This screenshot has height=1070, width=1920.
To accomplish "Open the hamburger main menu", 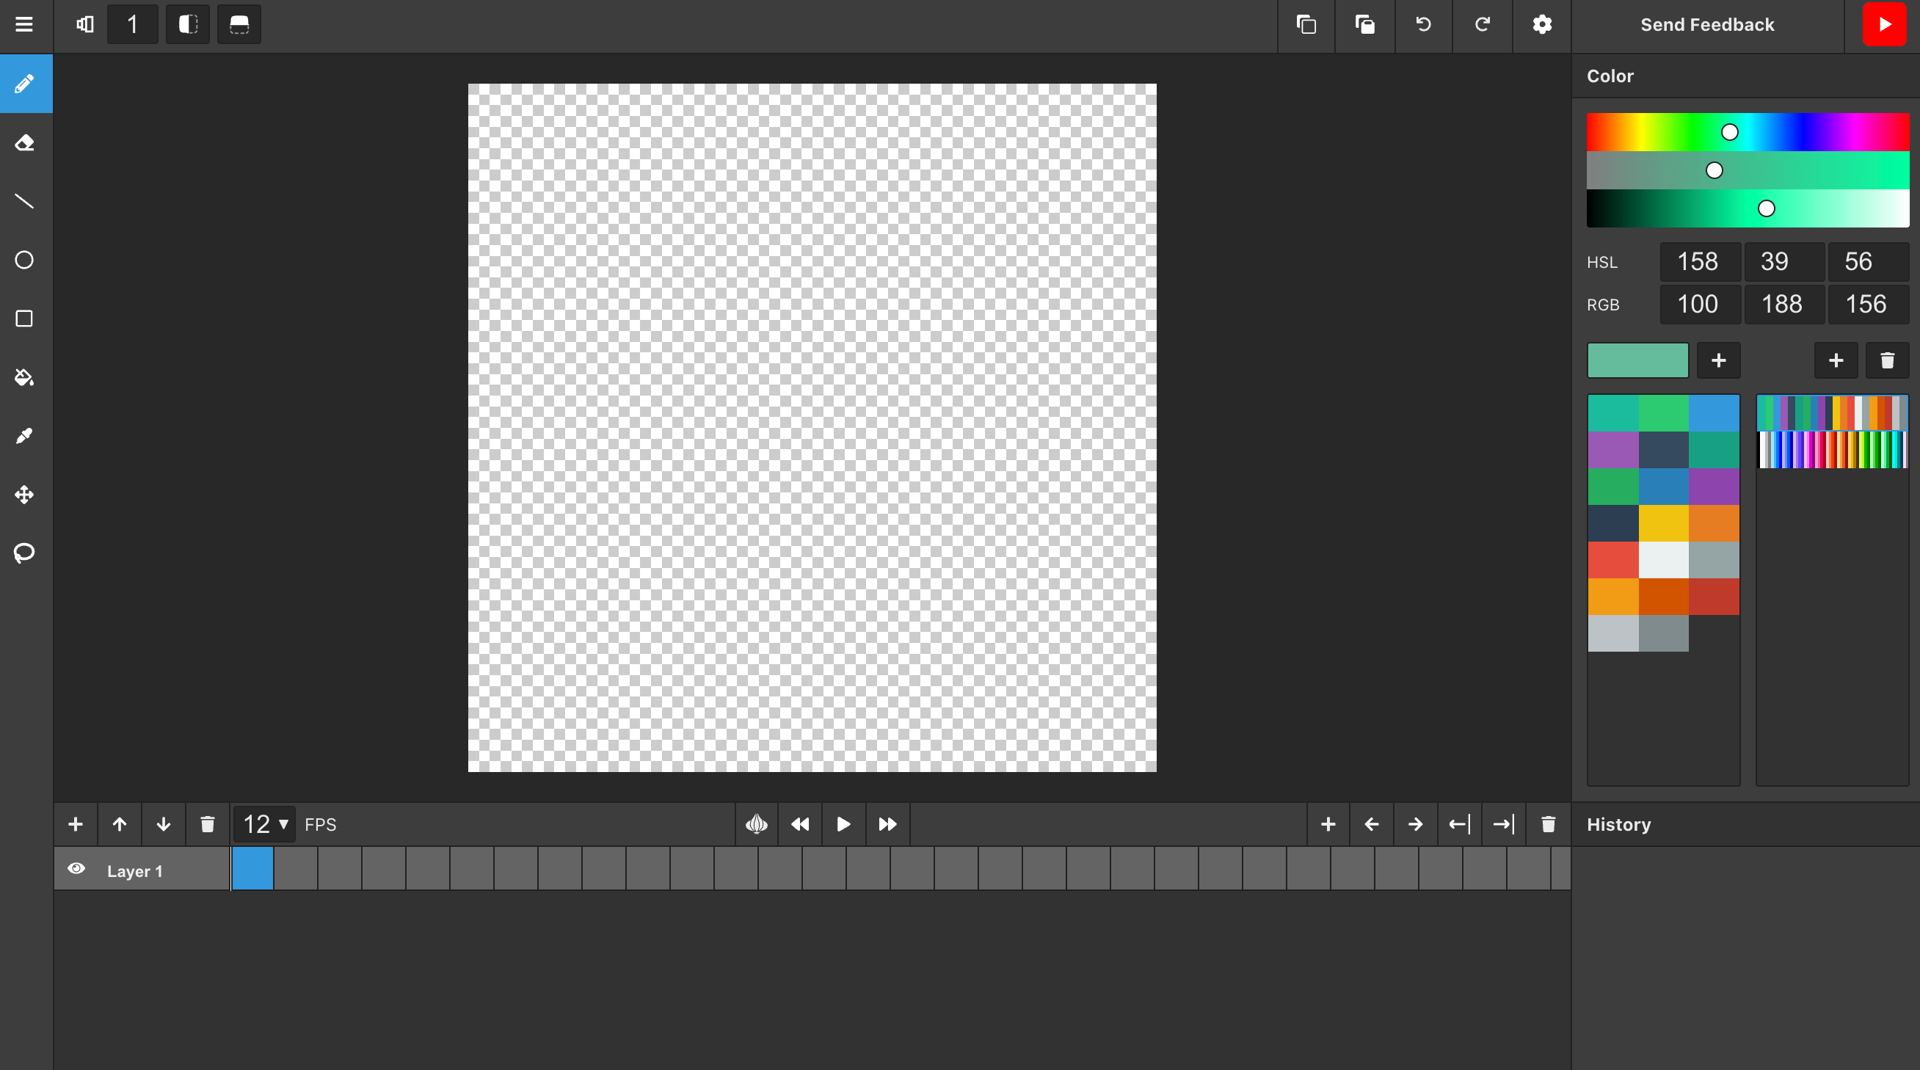I will (25, 25).
